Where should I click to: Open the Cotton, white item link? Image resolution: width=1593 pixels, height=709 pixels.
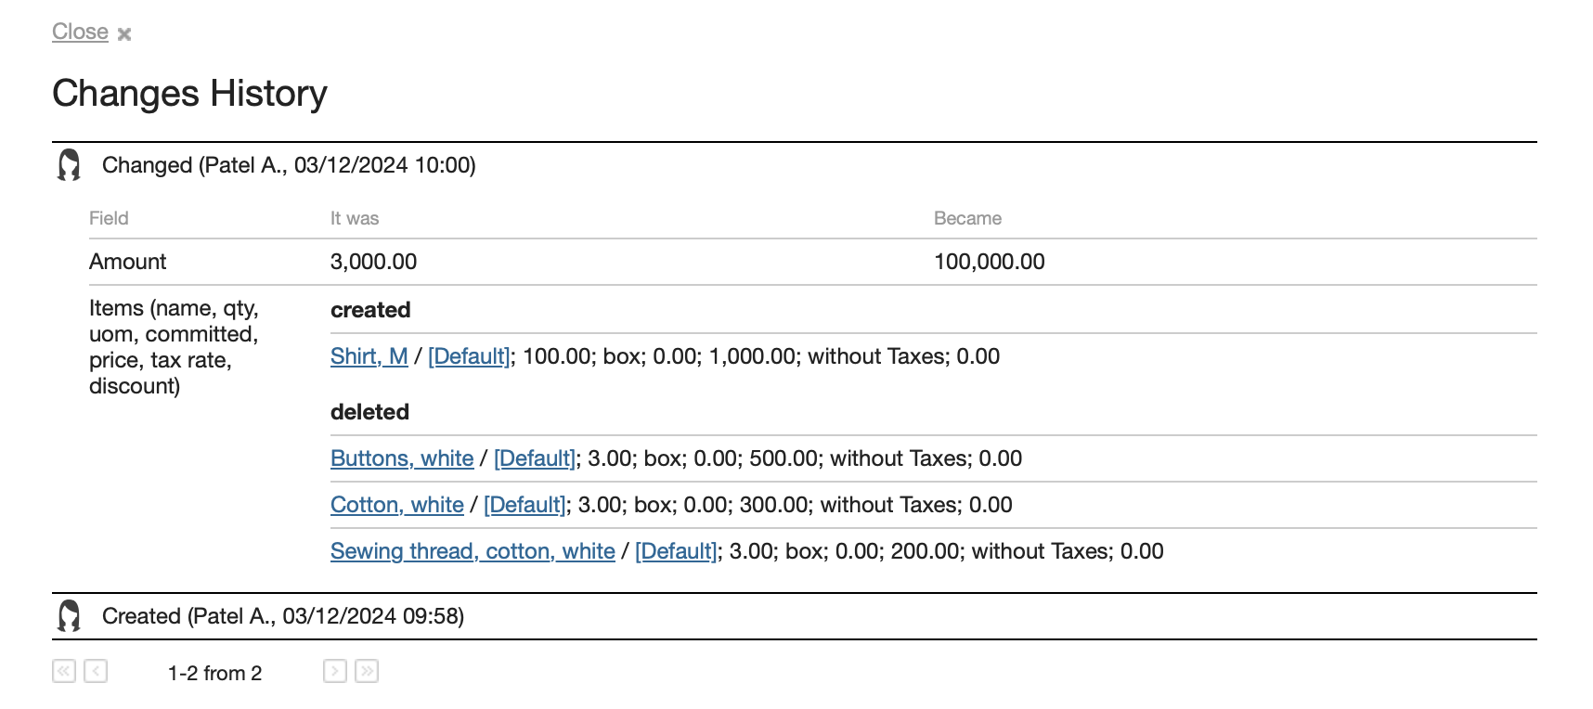coord(397,505)
